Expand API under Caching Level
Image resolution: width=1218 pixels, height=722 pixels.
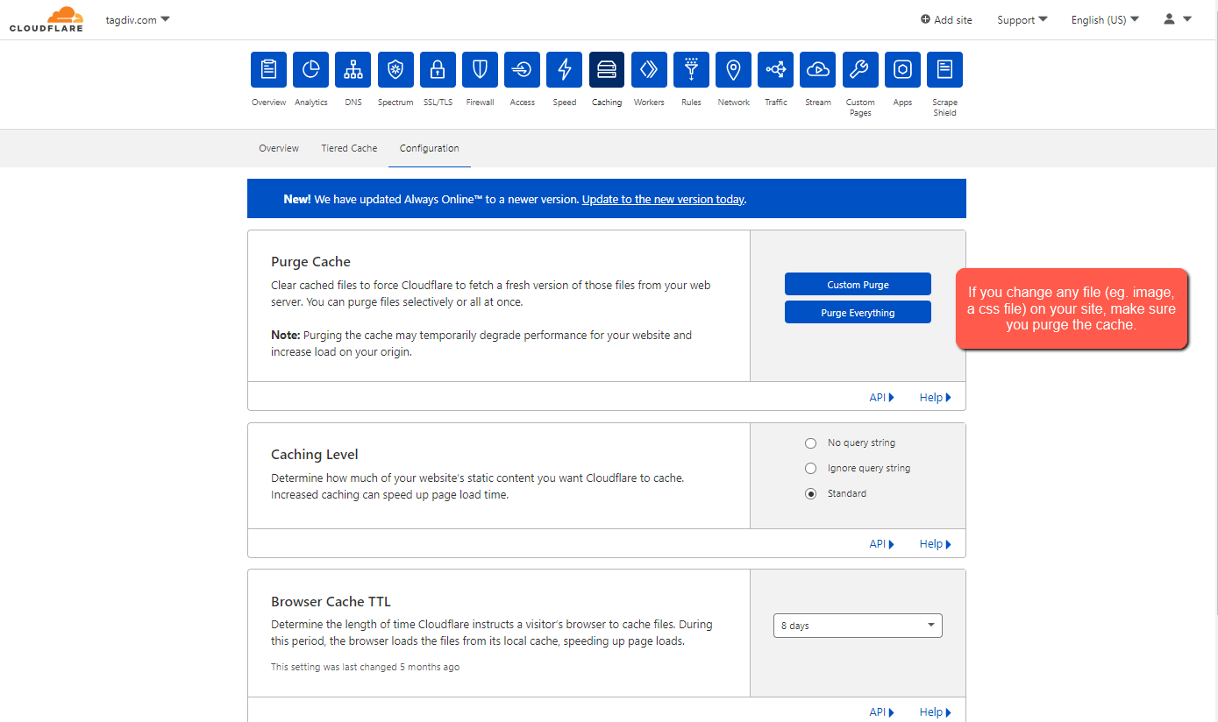click(881, 544)
